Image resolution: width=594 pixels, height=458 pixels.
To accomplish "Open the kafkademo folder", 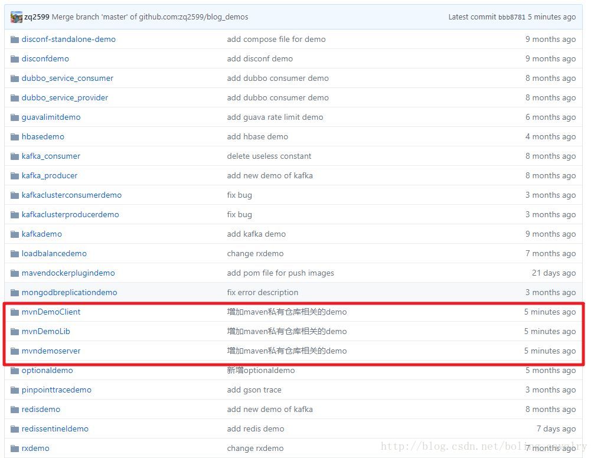I will pos(42,234).
